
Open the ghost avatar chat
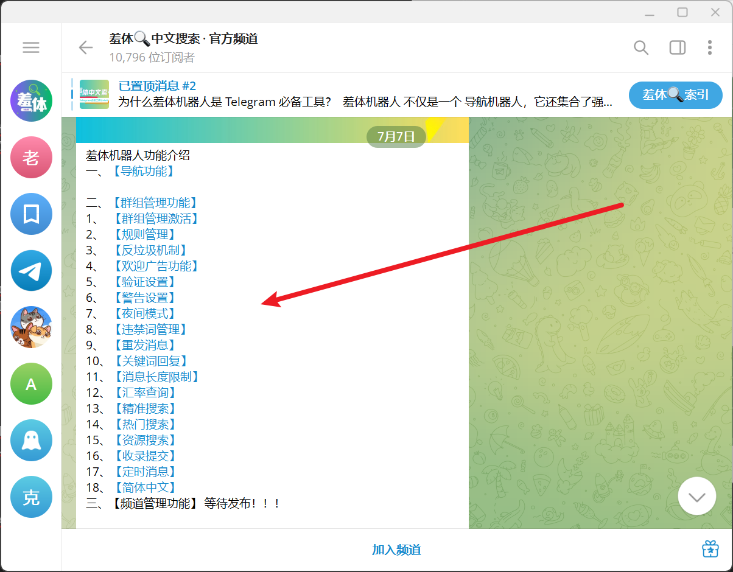[x=31, y=441]
